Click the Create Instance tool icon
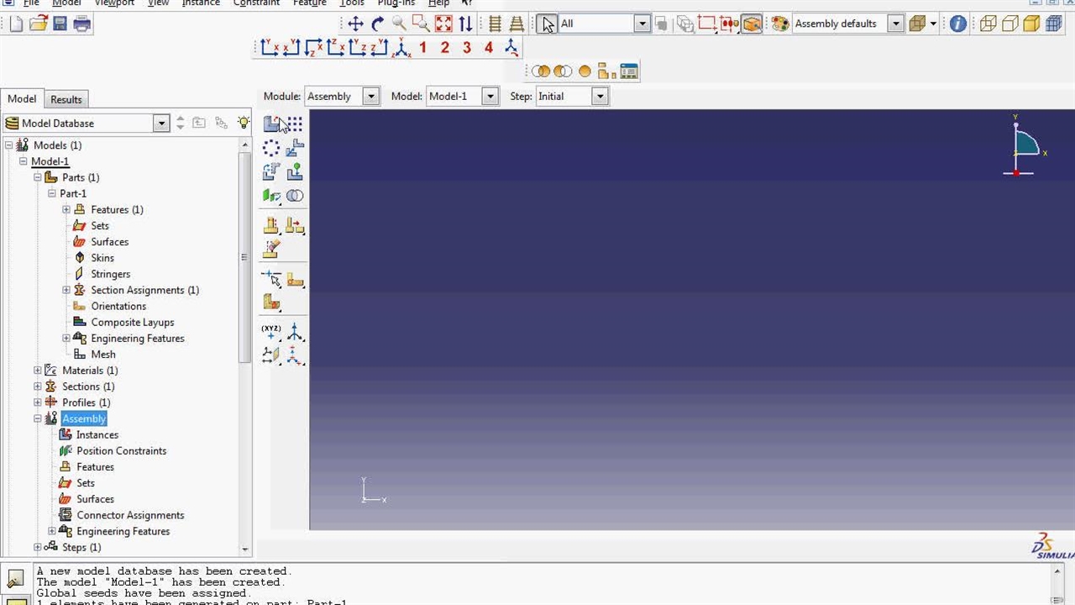This screenshot has width=1075, height=605. tap(271, 124)
